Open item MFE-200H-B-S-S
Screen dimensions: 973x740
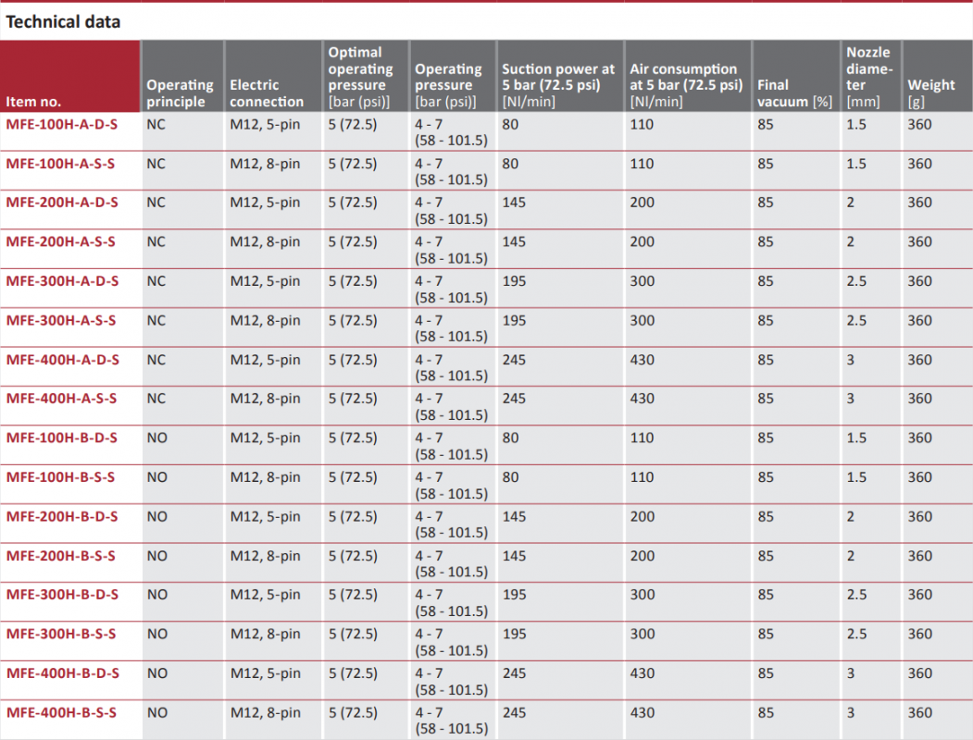(60, 556)
